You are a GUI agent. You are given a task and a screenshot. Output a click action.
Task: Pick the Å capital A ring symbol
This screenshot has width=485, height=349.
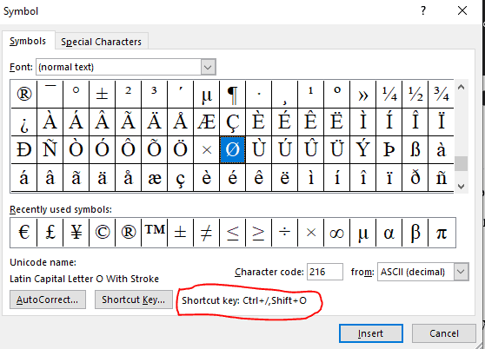180,122
